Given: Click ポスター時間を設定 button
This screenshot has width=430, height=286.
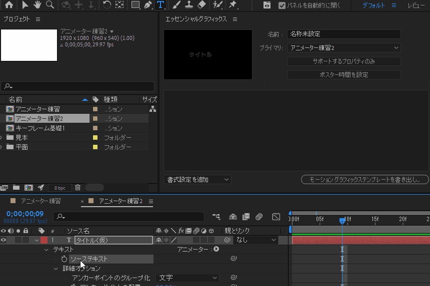Looking at the screenshot, I should [x=344, y=75].
